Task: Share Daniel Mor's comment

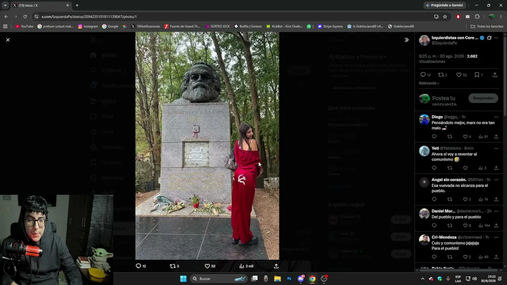Action: pyautogui.click(x=496, y=226)
